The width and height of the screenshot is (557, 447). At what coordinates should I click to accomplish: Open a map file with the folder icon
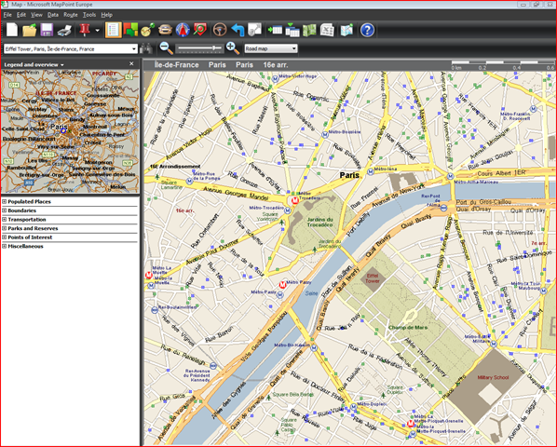pos(30,30)
